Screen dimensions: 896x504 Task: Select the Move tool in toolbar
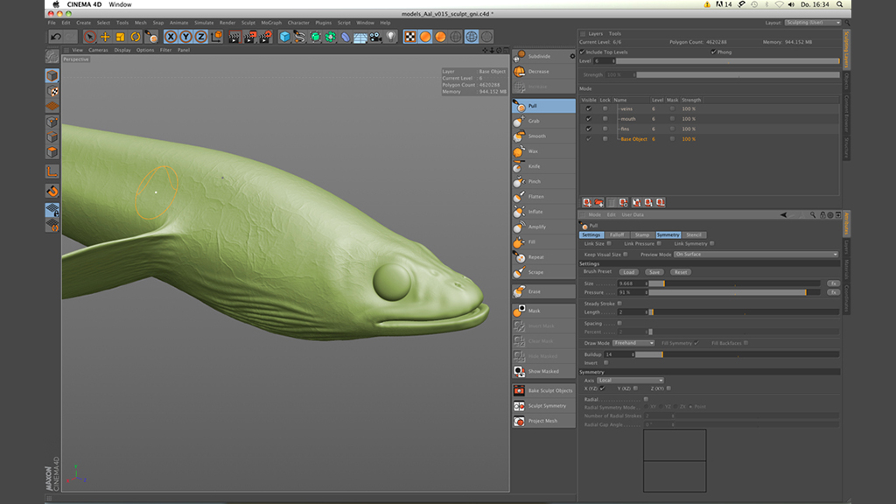(105, 37)
